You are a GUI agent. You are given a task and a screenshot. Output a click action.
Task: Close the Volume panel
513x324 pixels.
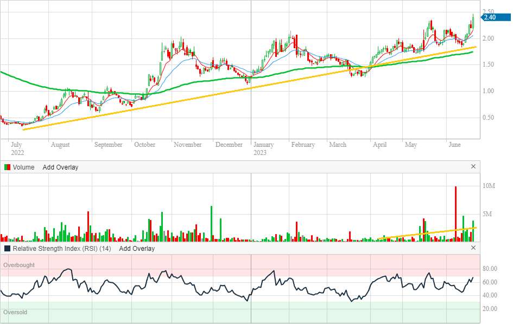coord(473,167)
